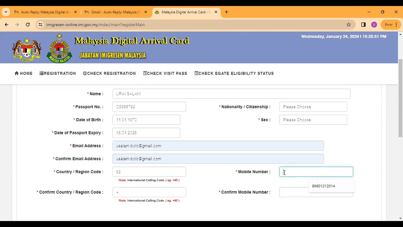The image size is (403, 227).
Task: Open CHECK VISIT PASS menu item
Action: click(165, 73)
